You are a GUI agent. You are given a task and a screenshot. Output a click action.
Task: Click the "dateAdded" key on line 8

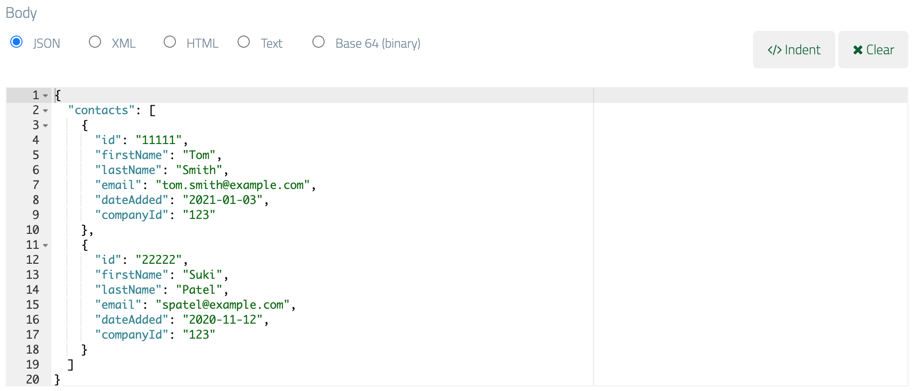pos(132,200)
